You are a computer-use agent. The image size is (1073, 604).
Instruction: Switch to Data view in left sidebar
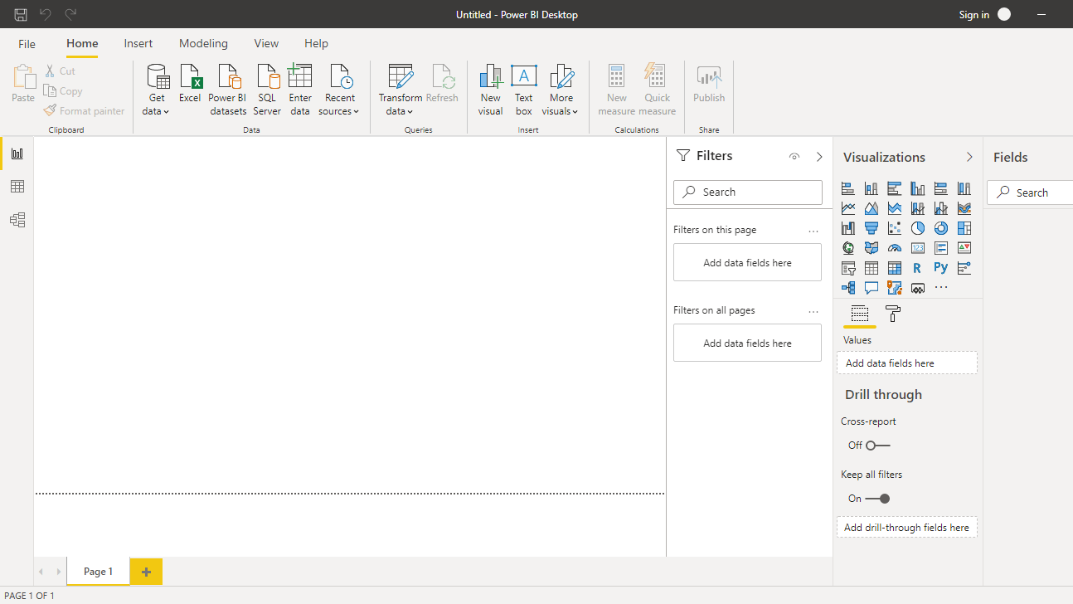click(17, 187)
